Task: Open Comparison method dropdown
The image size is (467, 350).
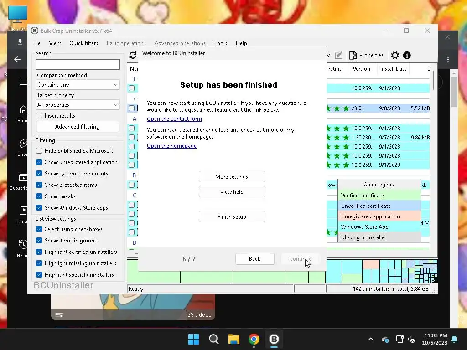Action: [x=78, y=85]
